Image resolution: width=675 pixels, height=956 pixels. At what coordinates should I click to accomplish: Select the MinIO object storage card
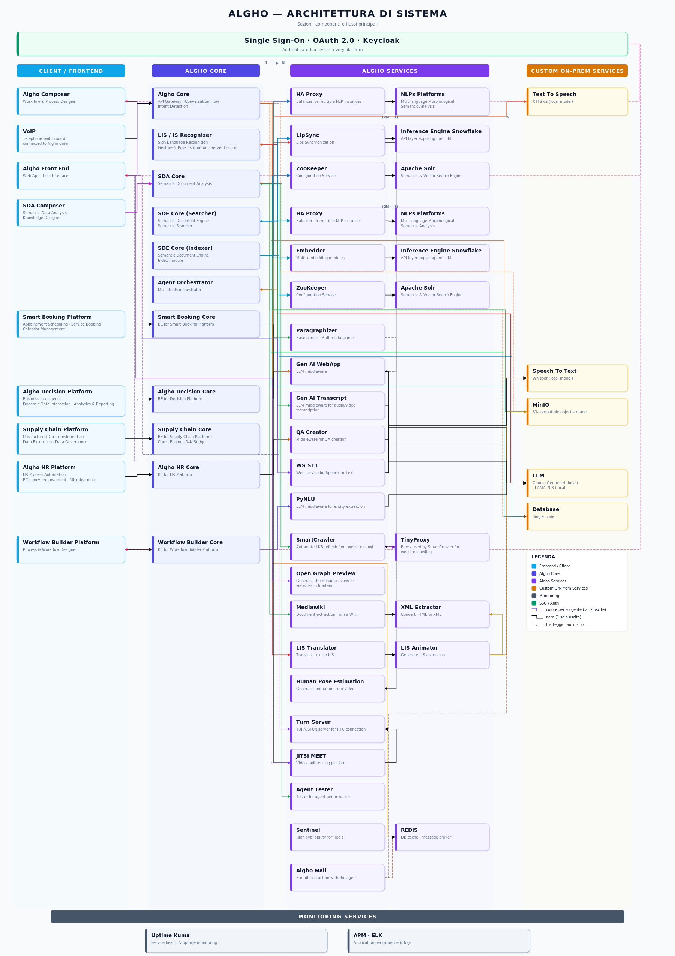coord(577,412)
